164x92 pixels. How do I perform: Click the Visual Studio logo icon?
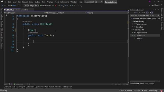tap(2, 2)
